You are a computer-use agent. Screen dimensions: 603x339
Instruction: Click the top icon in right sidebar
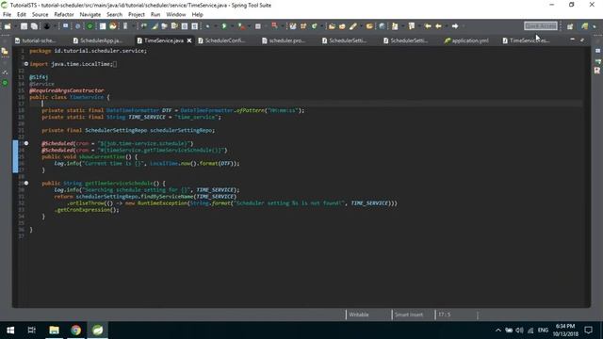point(597,51)
